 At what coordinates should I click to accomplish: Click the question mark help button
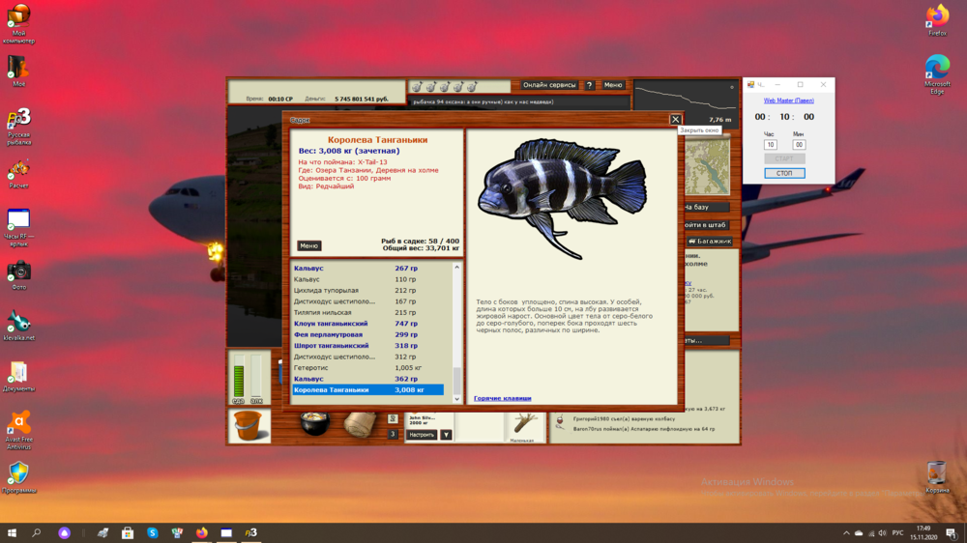[x=589, y=85]
